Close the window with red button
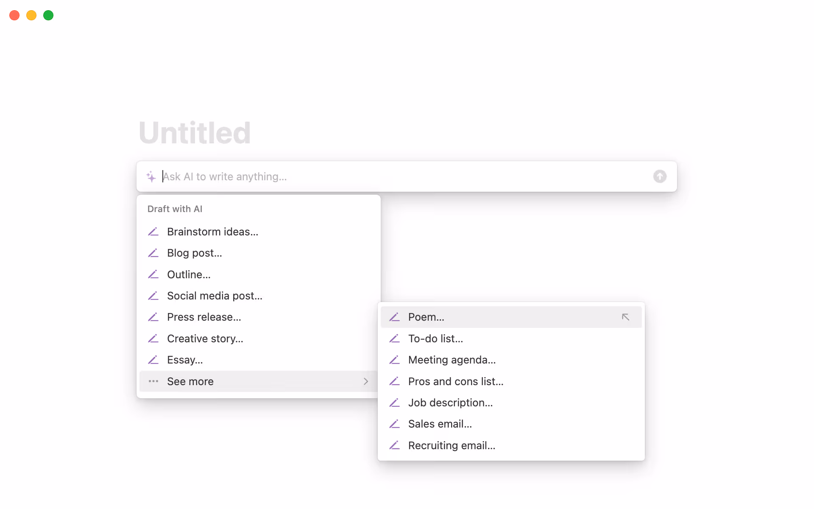 click(x=14, y=15)
